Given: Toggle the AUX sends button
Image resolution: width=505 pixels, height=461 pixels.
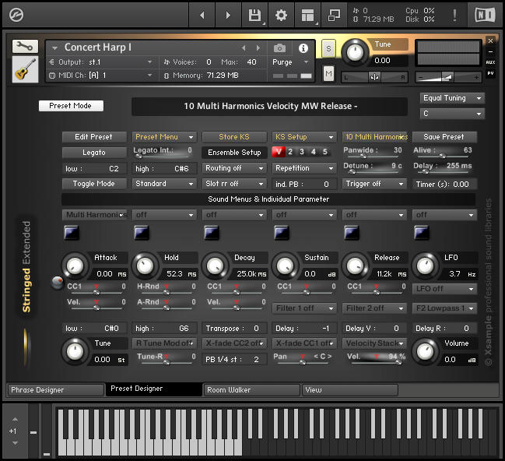Looking at the screenshot, I should click(490, 62).
